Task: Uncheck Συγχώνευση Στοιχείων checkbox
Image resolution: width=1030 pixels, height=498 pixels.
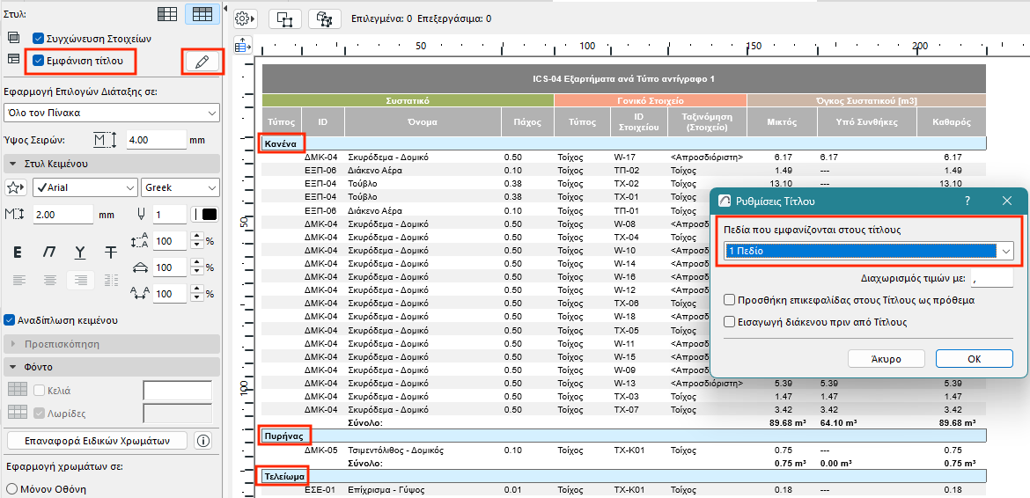Action: point(39,39)
